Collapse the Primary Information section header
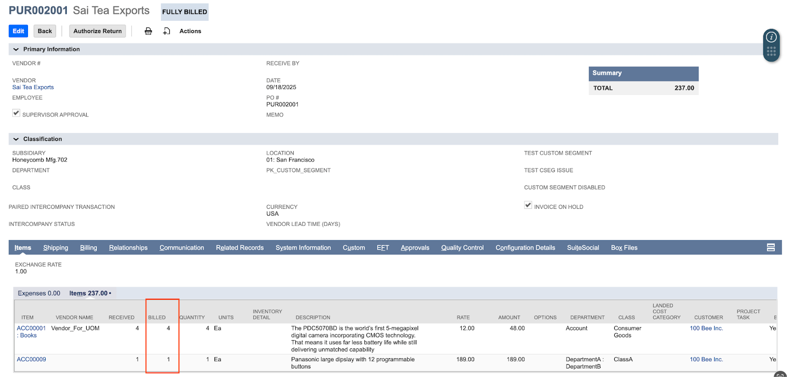The height and width of the screenshot is (377, 787). [52, 49]
